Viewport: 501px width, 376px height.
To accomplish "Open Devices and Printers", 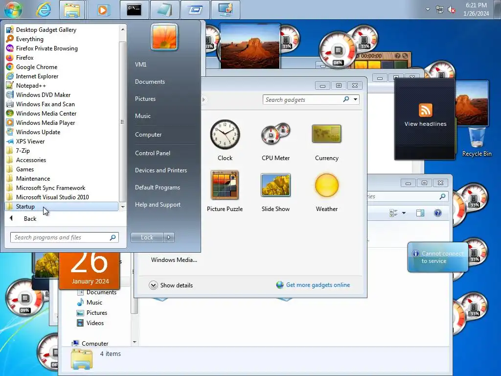I will click(160, 170).
